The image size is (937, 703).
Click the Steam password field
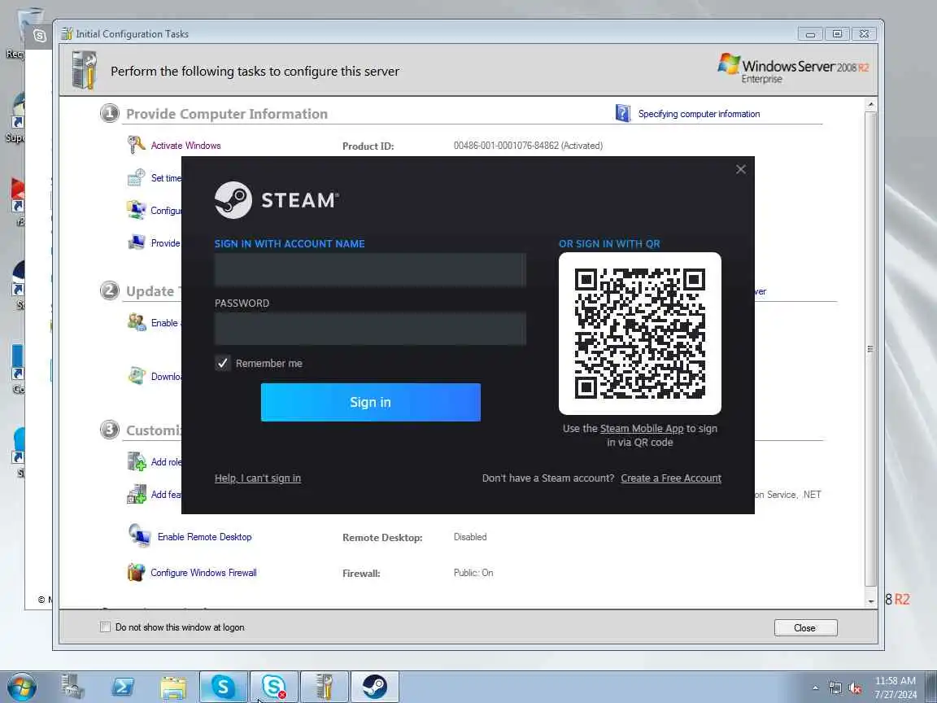tap(371, 328)
